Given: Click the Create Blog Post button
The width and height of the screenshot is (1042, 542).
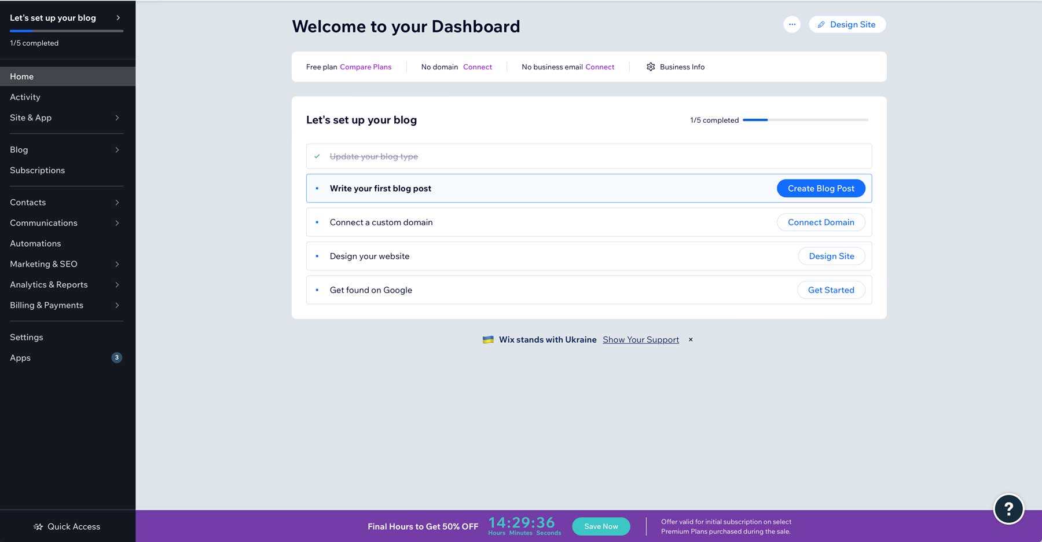Looking at the screenshot, I should pyautogui.click(x=820, y=188).
